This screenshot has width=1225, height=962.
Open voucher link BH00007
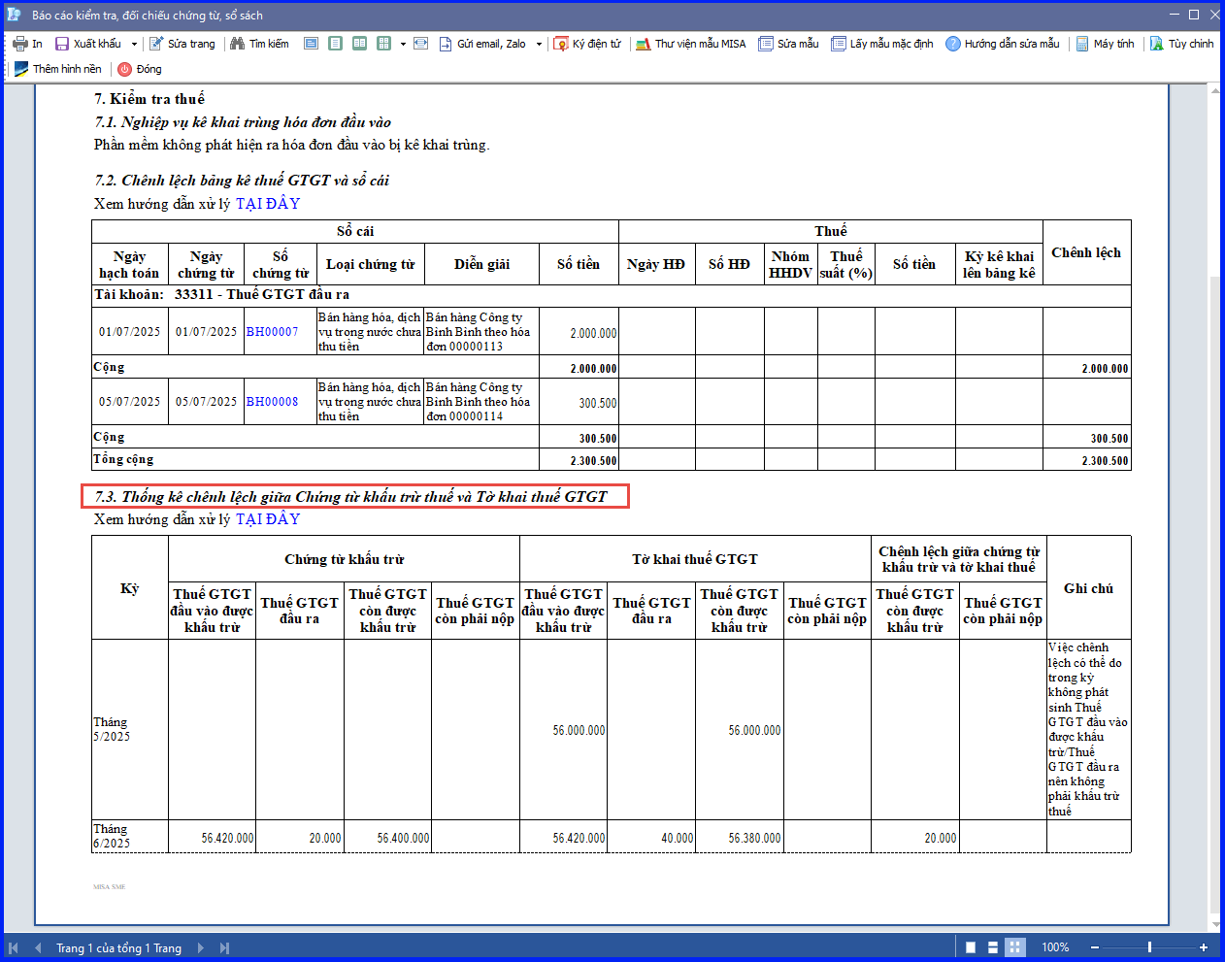pos(272,332)
